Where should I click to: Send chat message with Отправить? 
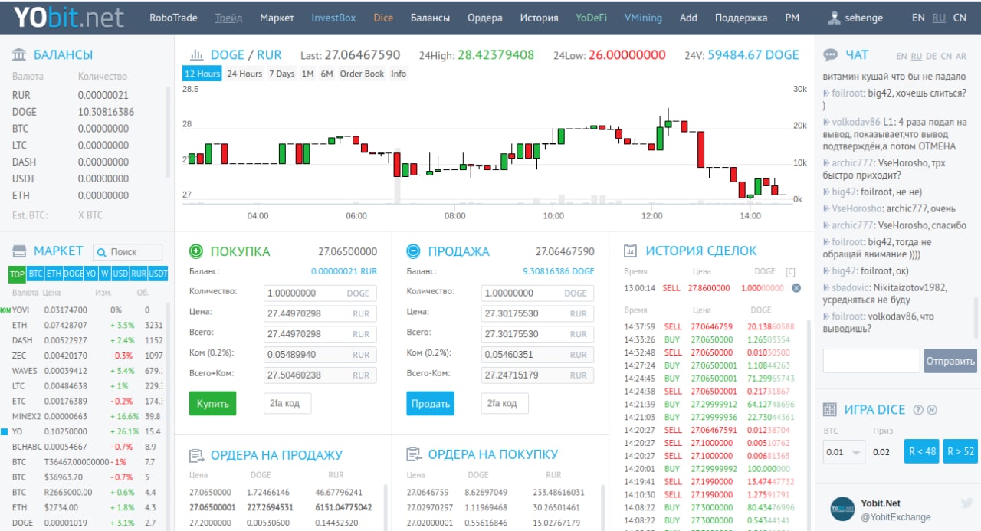click(950, 361)
